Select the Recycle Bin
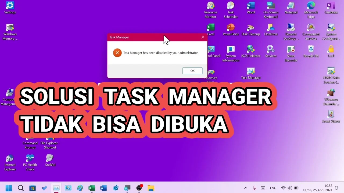The height and width of the screenshot is (193, 344). coord(311,51)
